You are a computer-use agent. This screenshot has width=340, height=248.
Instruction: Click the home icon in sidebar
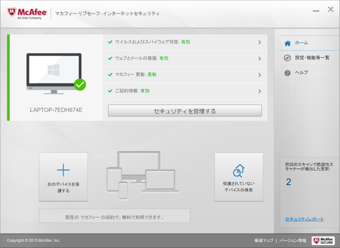point(288,43)
